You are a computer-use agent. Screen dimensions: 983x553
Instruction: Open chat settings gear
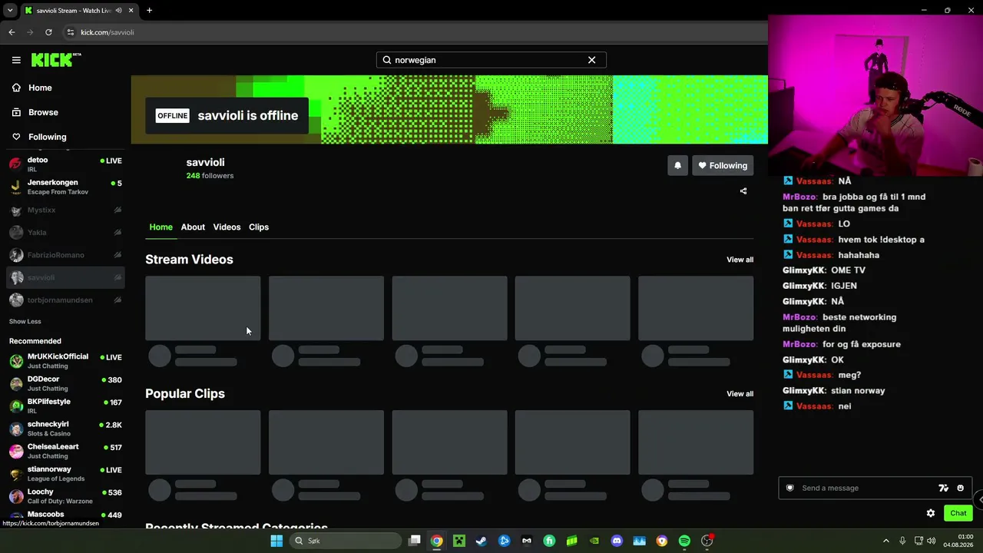coord(931,513)
